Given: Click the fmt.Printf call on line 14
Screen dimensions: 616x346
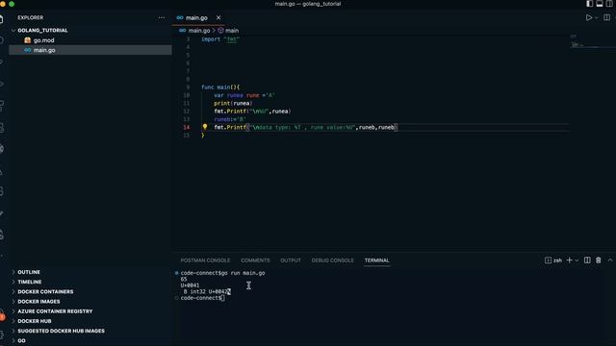Looking at the screenshot, I should click(306, 127).
